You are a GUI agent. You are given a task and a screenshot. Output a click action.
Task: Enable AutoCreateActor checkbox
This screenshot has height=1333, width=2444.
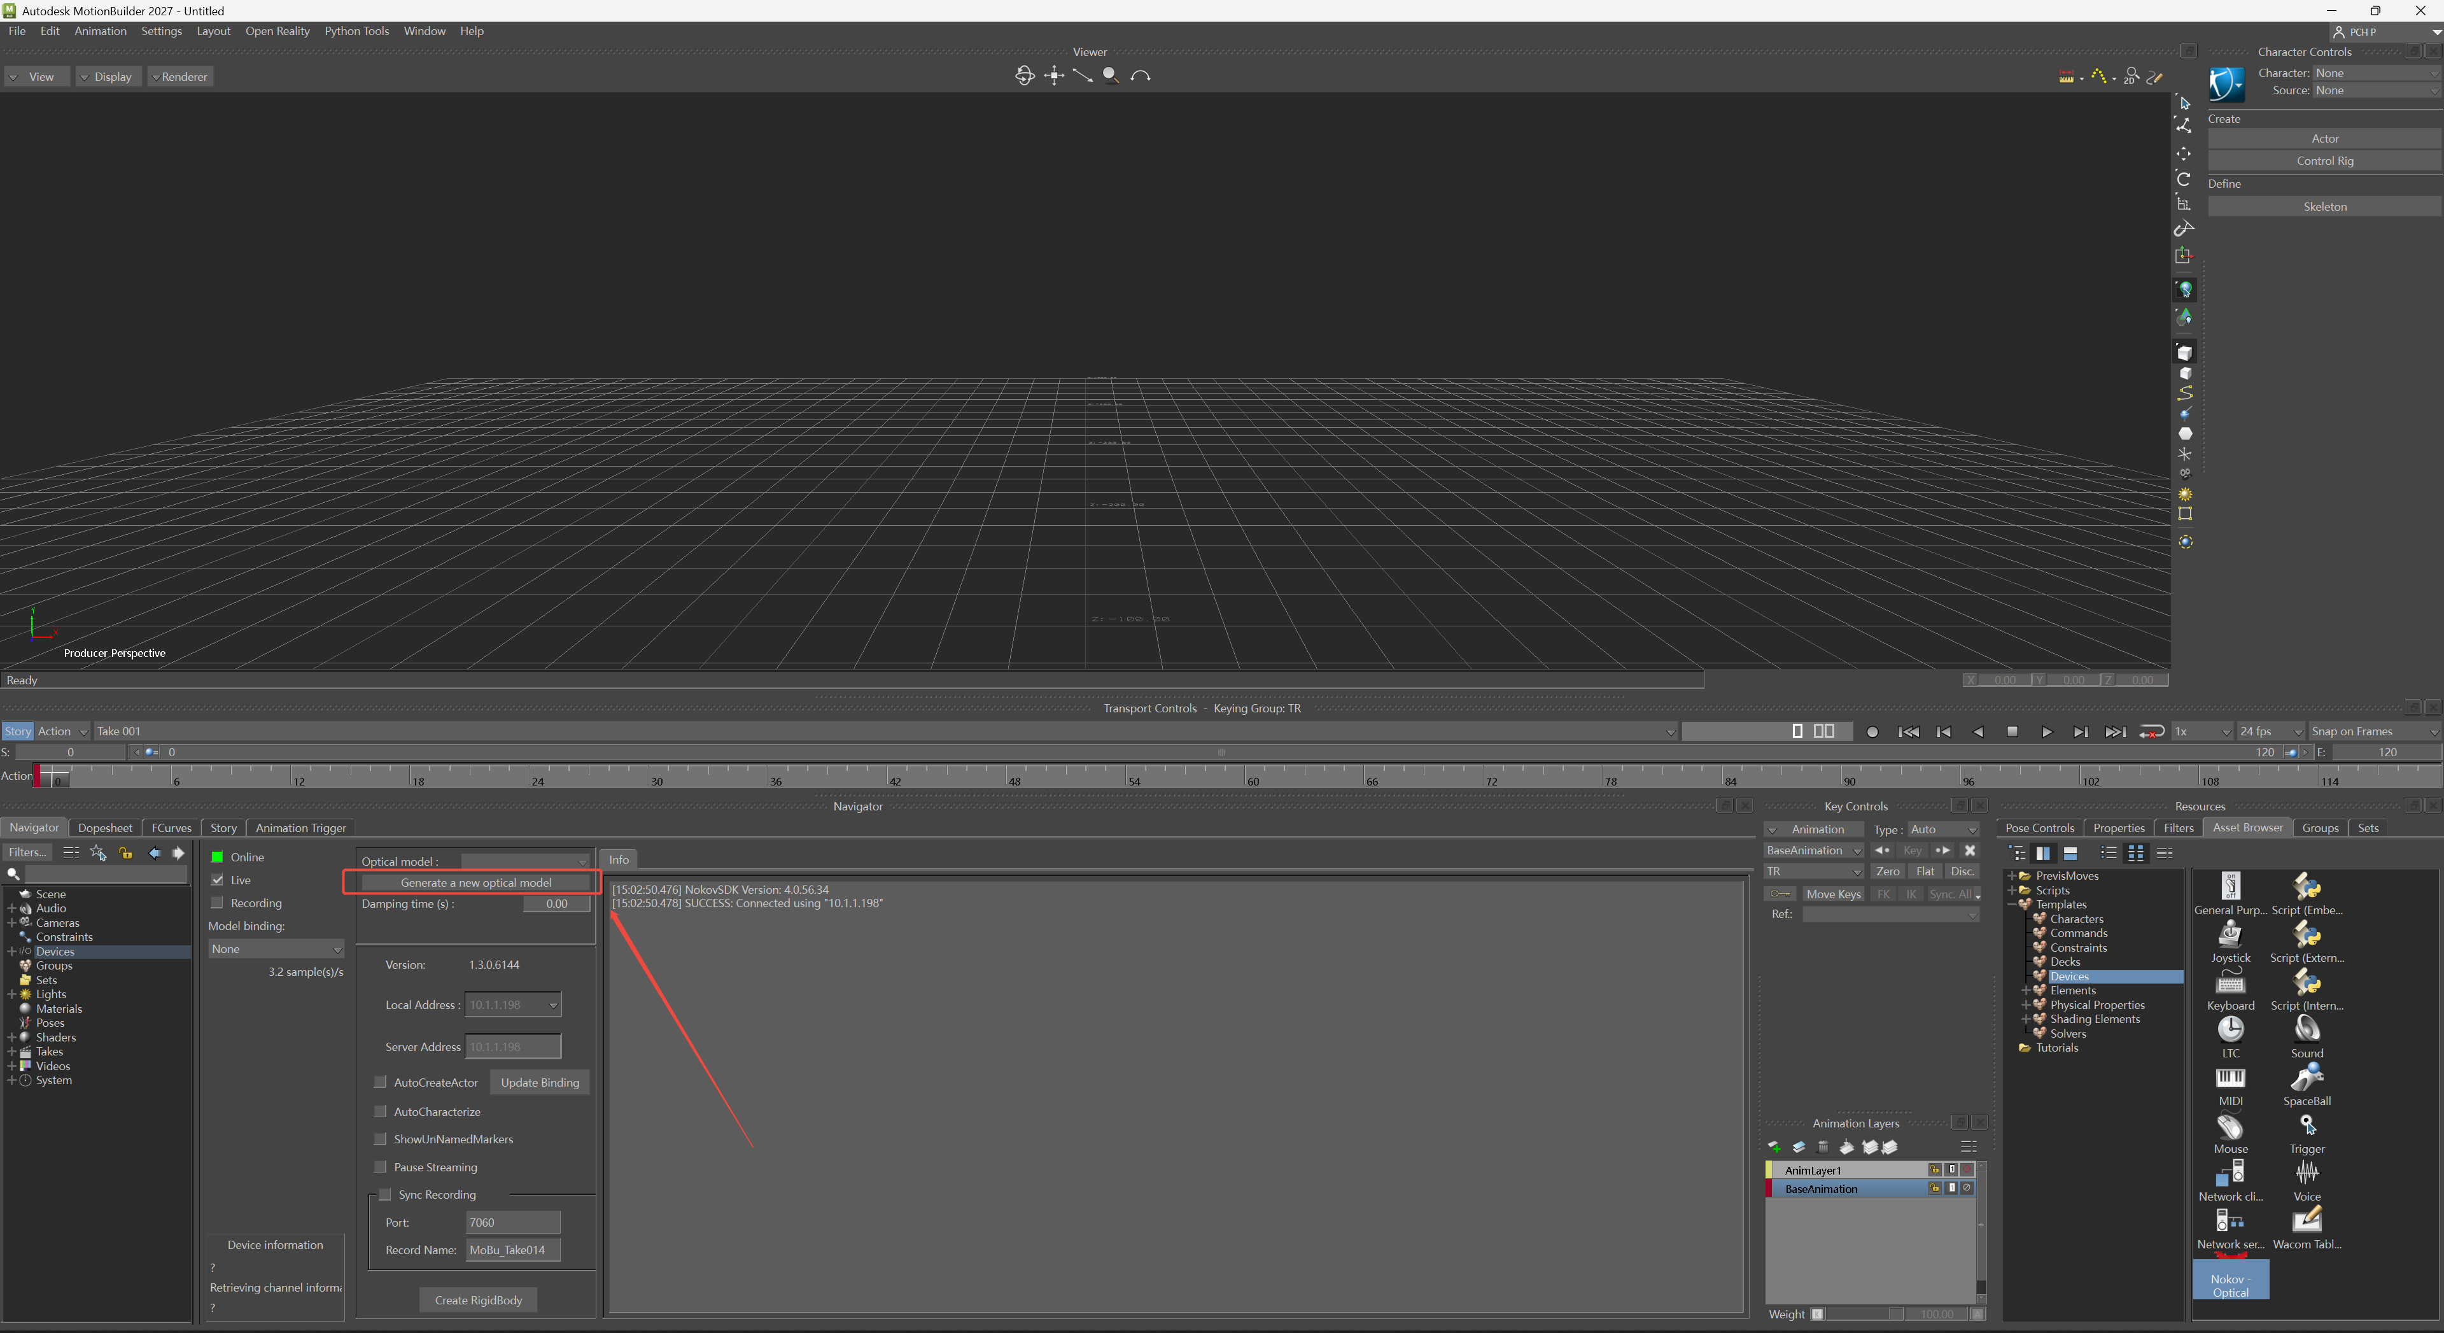(381, 1082)
